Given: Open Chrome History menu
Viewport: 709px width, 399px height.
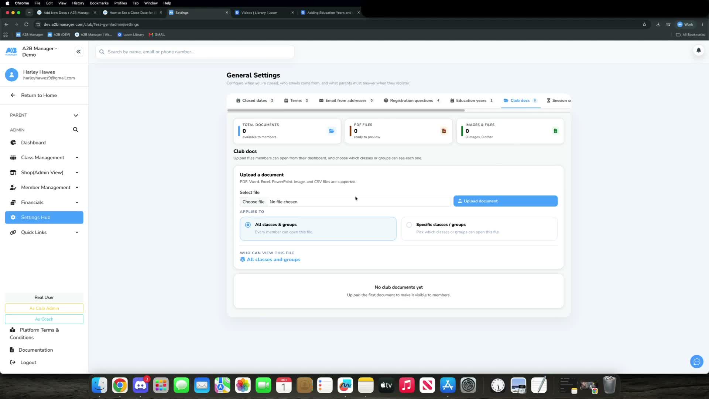Looking at the screenshot, I should coord(78,3).
